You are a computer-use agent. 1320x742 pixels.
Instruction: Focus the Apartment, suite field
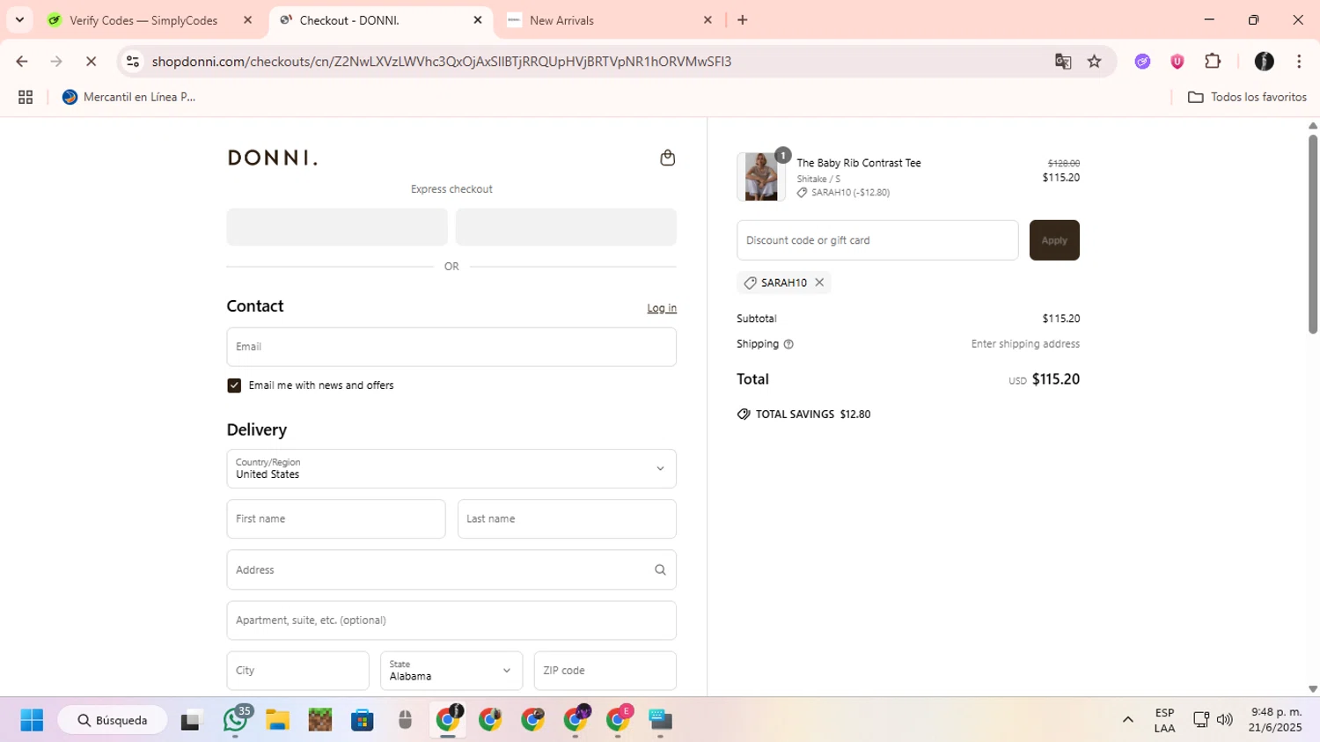click(451, 621)
